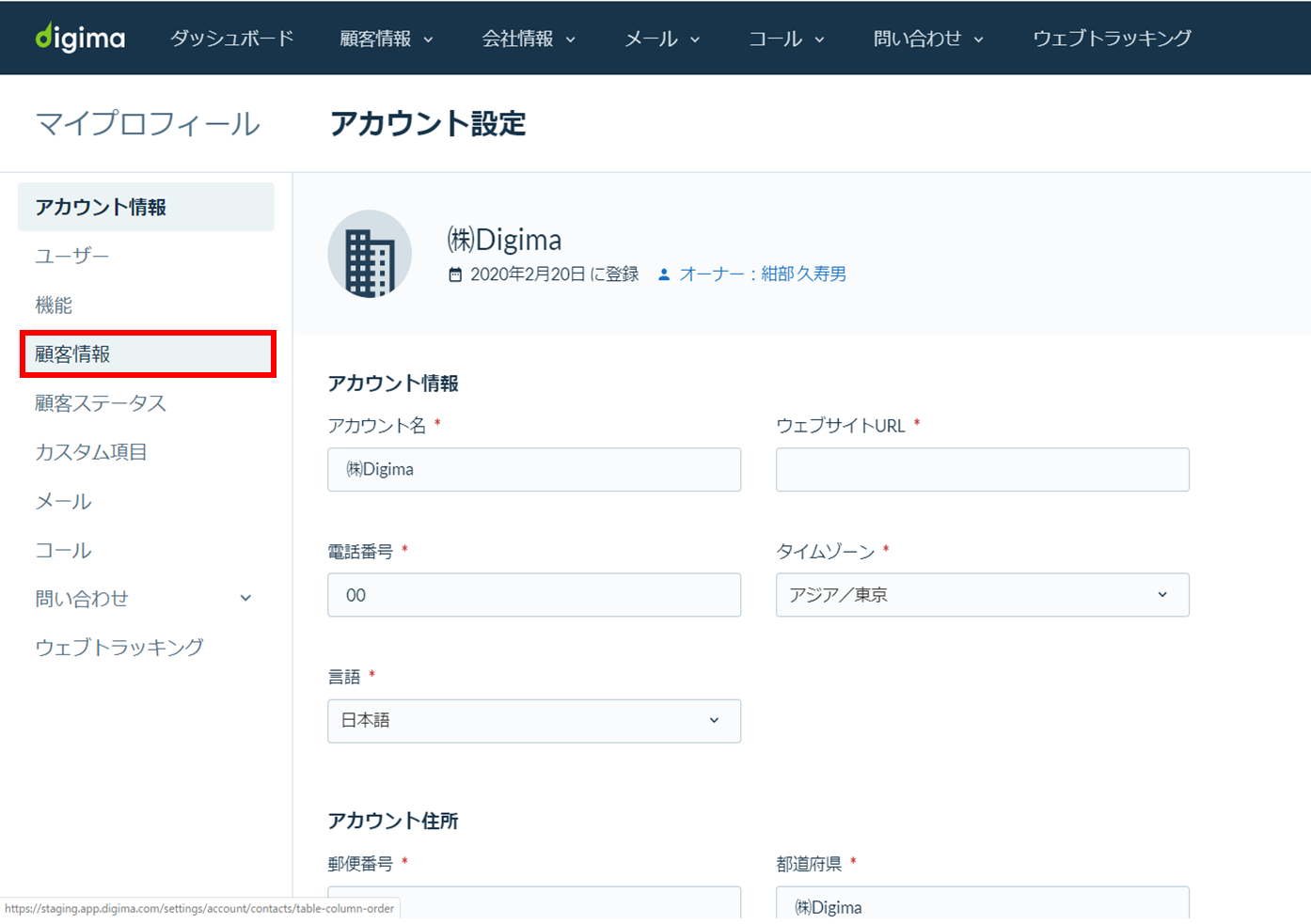Screen dimensions: 1311x924
Task: Open 顧客情報 in the settings sidebar
Action: [148, 353]
